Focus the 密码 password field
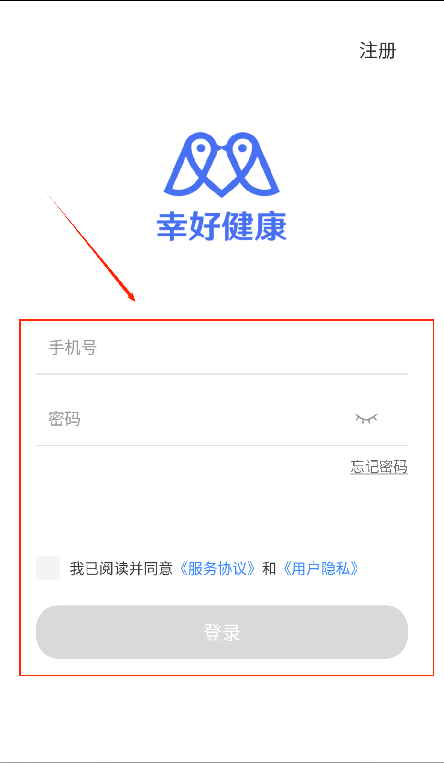Screen dimensions: 444x763 point(191,419)
